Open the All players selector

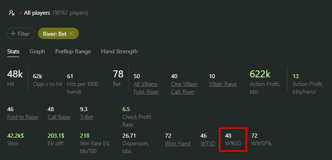pos(37,13)
